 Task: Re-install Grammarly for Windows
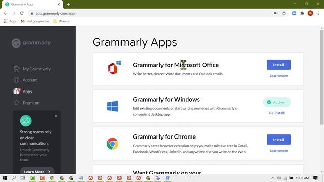[x=277, y=113]
